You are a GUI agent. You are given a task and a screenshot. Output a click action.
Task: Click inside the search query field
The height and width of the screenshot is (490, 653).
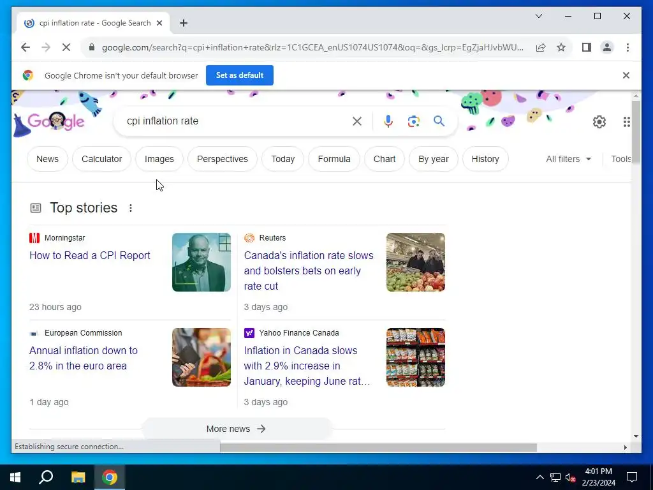[x=237, y=121]
